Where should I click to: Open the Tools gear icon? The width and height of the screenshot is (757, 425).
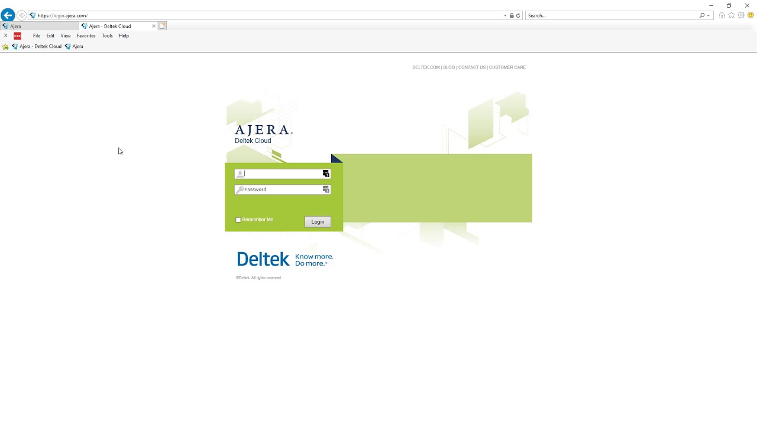coord(741,15)
